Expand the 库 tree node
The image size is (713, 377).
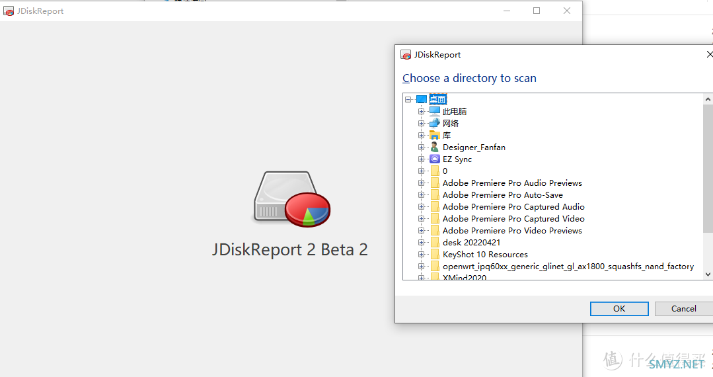point(421,135)
